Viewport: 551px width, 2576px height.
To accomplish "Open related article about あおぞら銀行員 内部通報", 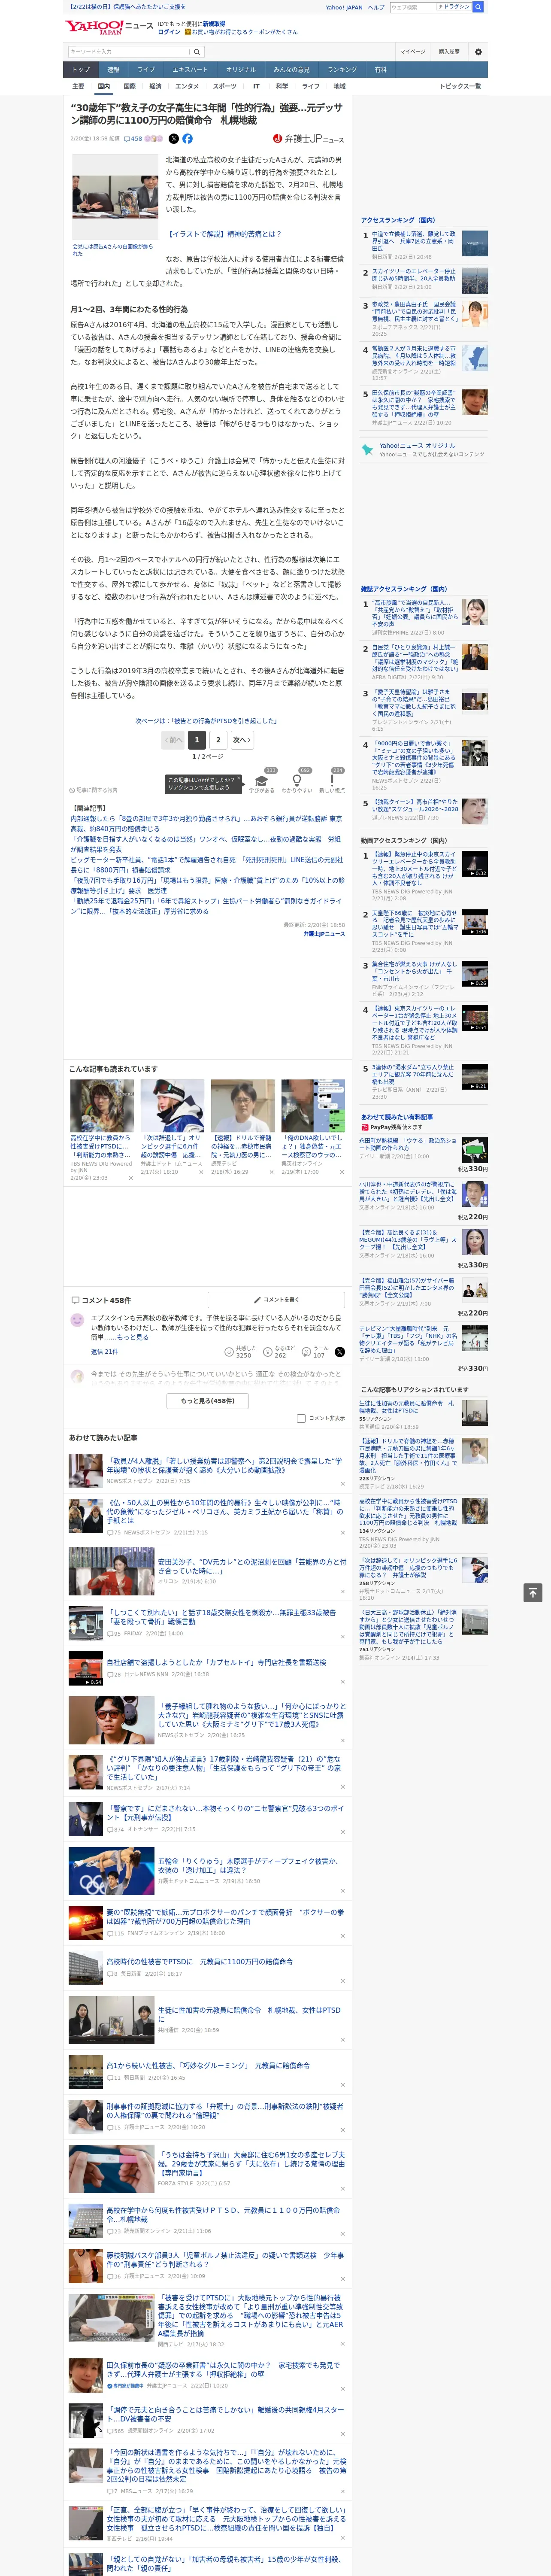I will pyautogui.click(x=206, y=823).
